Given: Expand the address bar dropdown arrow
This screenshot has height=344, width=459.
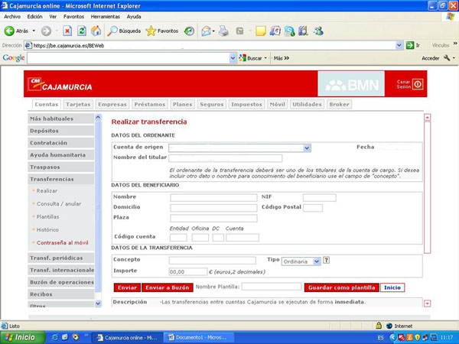Looking at the screenshot, I should coord(399,45).
